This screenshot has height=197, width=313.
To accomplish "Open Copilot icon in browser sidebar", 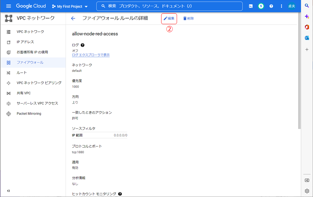I will click(x=307, y=16).
